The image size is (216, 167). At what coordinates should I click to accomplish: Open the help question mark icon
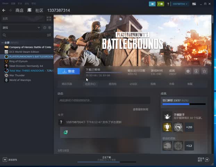coord(168,4)
